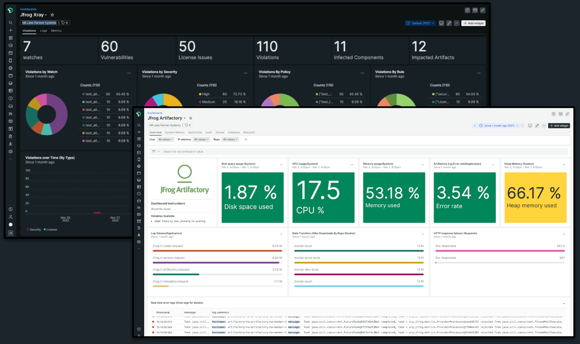This screenshot has height=344, width=580.
Task: Click NR Labs Partner Systems in Xray
Action: coord(39,23)
